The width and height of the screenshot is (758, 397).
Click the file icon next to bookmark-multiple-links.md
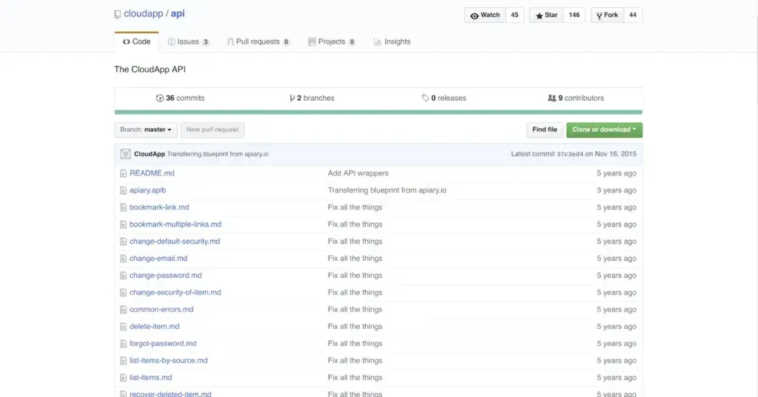click(x=124, y=224)
